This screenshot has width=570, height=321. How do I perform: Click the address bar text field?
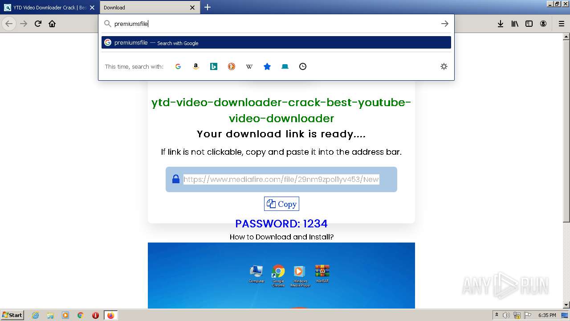275,24
